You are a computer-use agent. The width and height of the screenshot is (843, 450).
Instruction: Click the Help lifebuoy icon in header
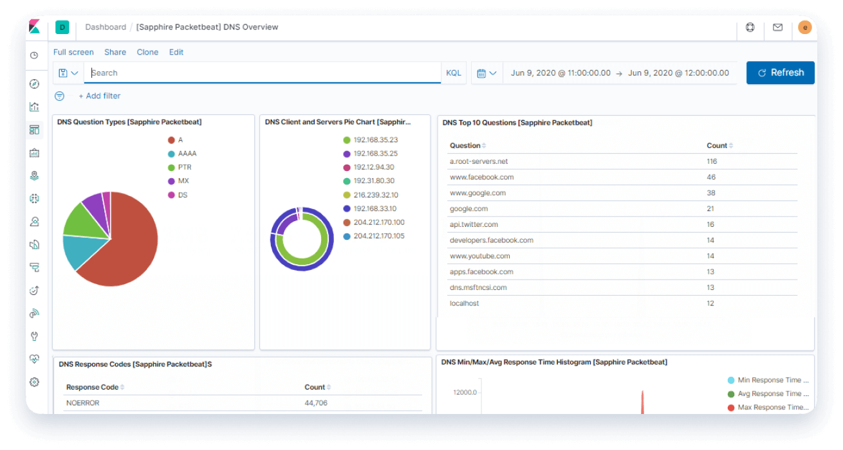[x=749, y=28]
